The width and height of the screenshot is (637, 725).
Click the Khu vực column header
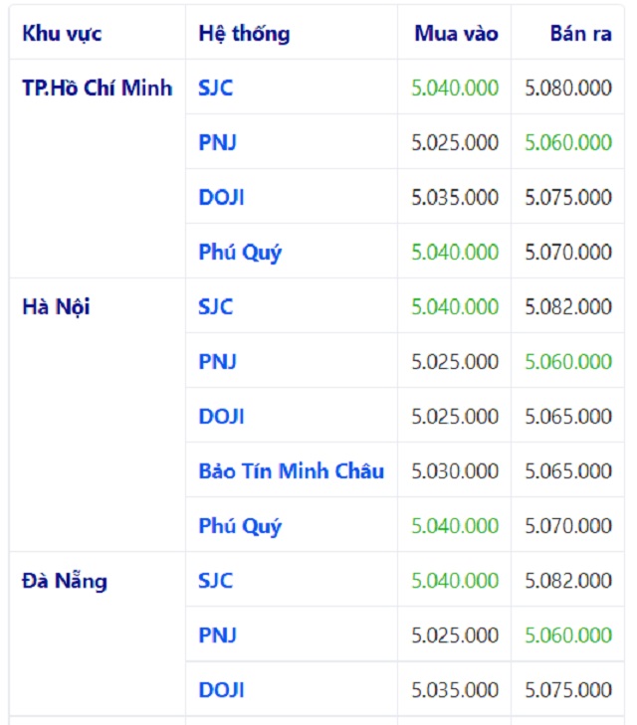click(62, 33)
